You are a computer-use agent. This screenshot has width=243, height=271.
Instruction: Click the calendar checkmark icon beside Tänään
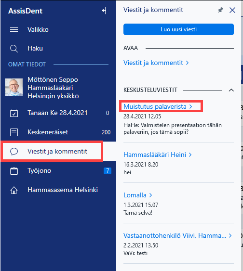click(x=14, y=113)
